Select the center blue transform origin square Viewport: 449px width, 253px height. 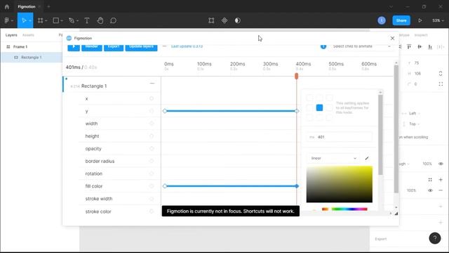pyautogui.click(x=319, y=108)
